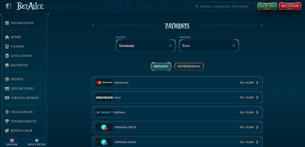
Task: Click the Jeton €10 - €5,000 limit
Action: click(x=247, y=97)
